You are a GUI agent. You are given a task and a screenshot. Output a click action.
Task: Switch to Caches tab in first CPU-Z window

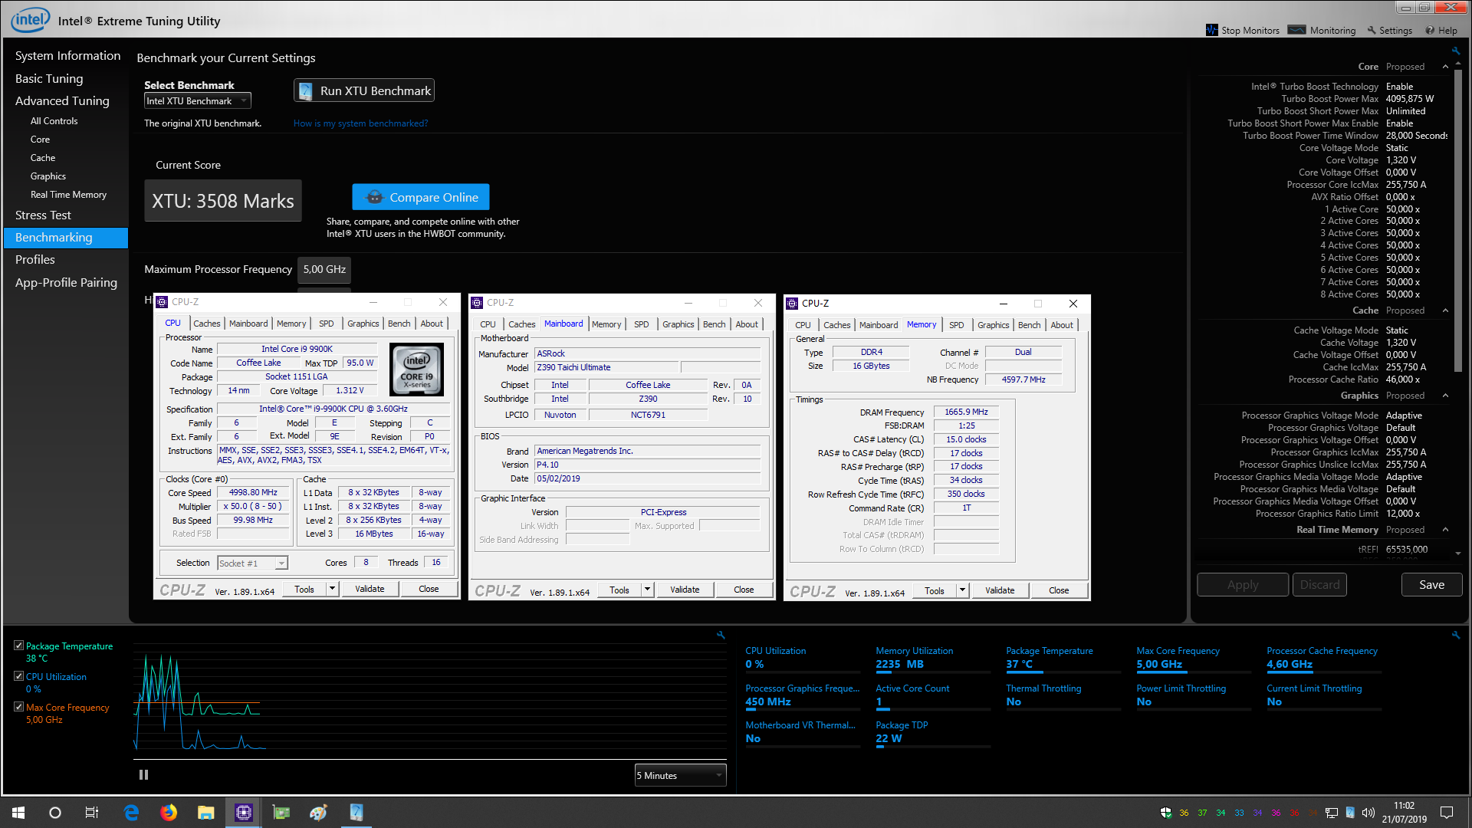click(207, 324)
